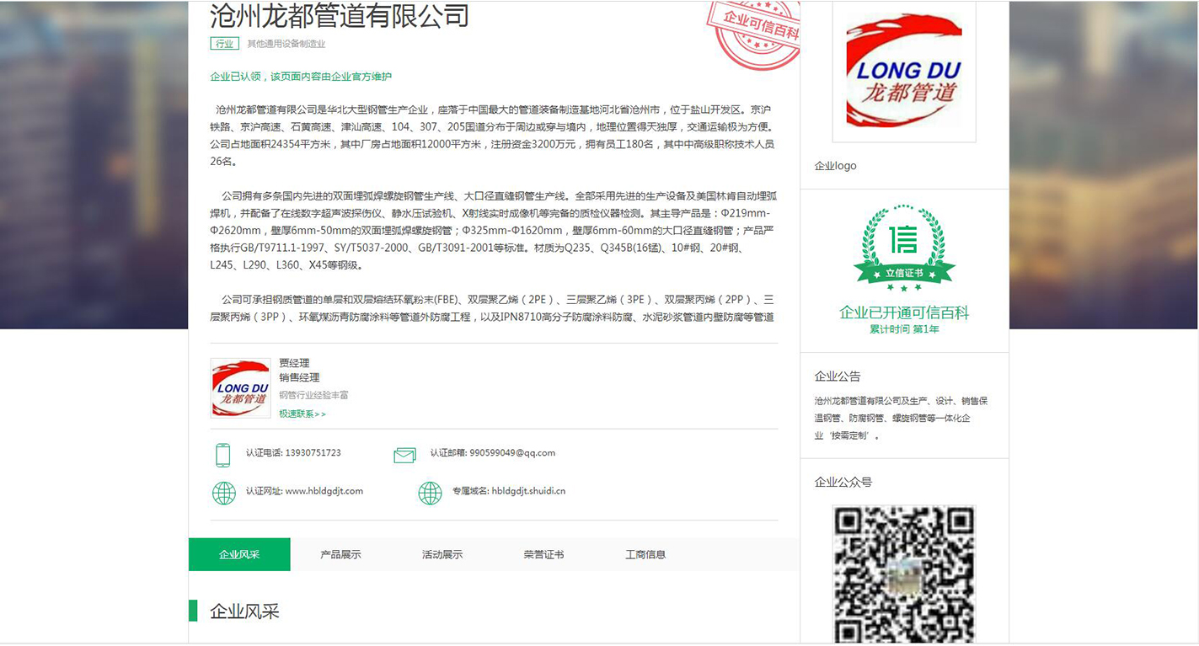Click the Long Du logo in sidebar

904,72
